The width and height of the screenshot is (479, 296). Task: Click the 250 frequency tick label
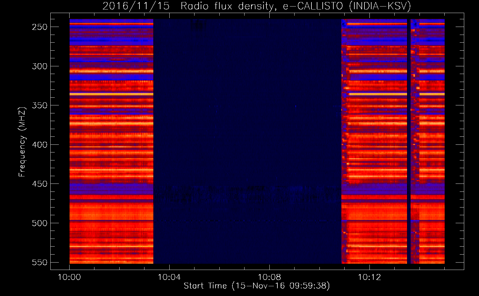pos(40,27)
